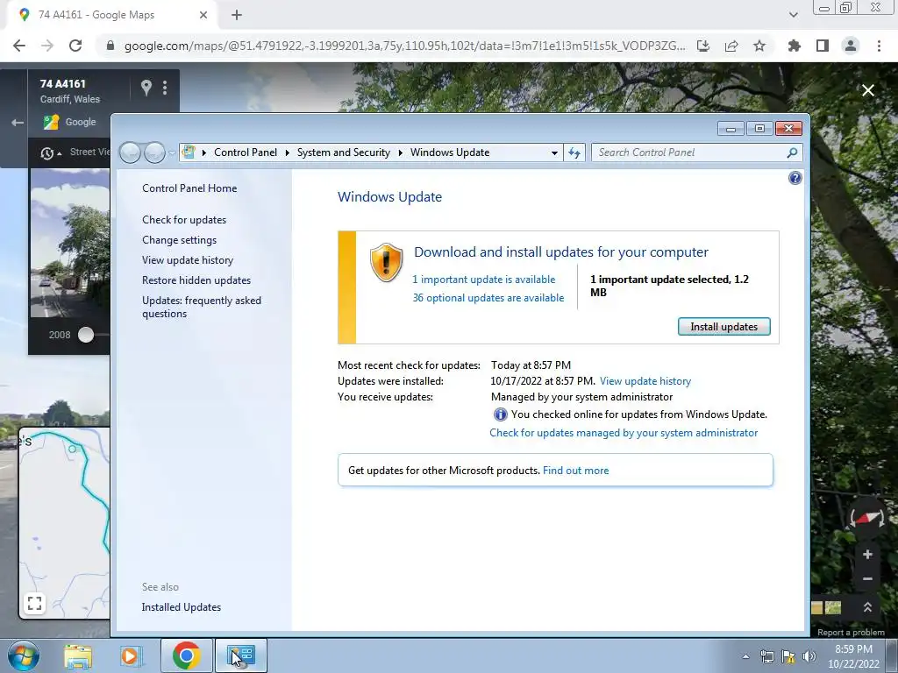
Task: Open 1 important update is available
Action: tap(483, 280)
